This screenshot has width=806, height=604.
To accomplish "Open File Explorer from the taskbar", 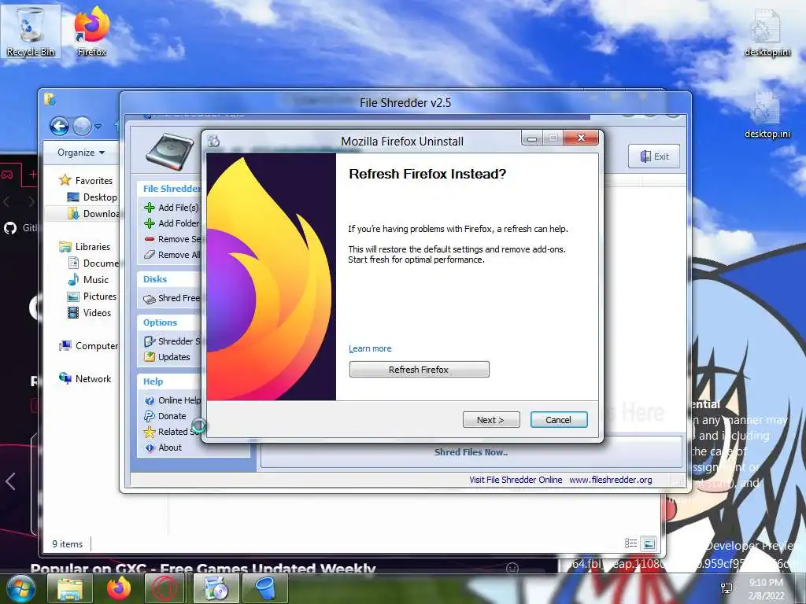I will click(x=70, y=588).
